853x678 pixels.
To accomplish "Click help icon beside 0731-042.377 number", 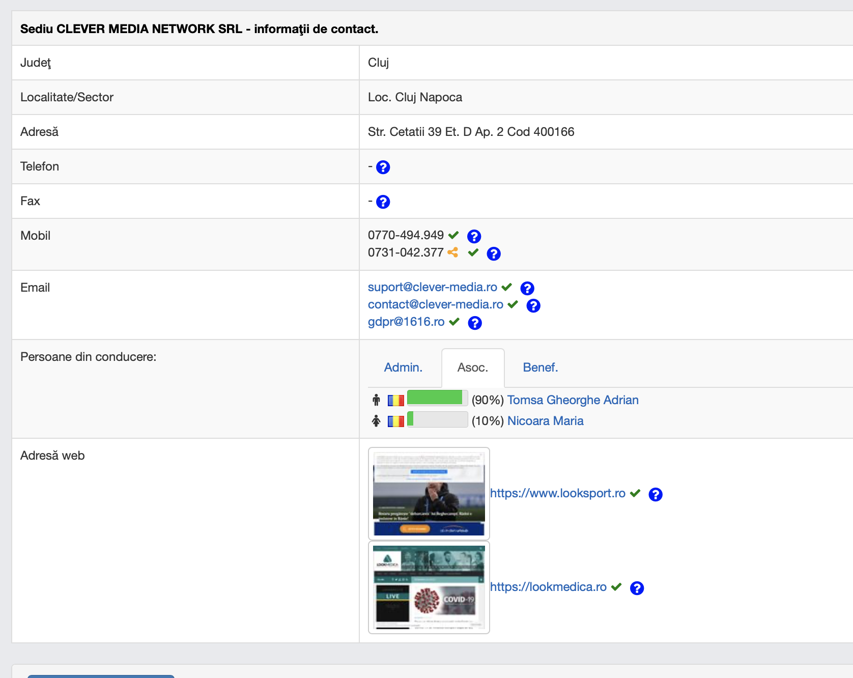I will click(493, 254).
